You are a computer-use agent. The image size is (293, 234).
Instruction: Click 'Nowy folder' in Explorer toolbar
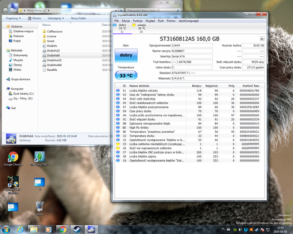(79, 18)
